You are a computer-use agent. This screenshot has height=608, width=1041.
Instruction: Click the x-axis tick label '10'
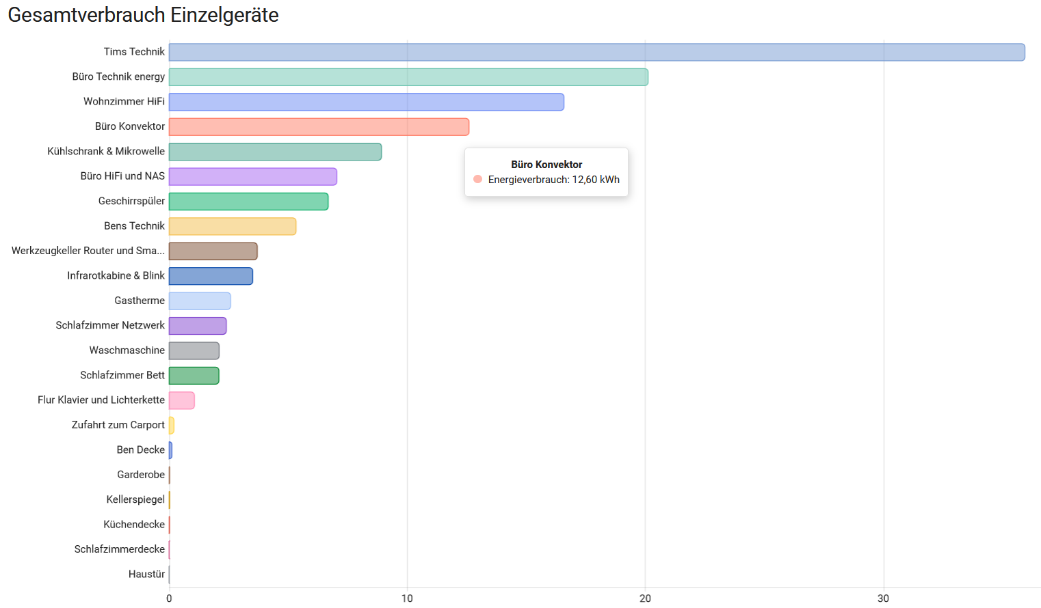click(407, 598)
